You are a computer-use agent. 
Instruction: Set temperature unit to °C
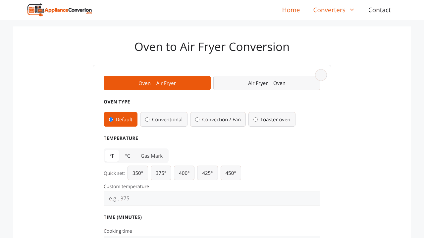[128, 156]
